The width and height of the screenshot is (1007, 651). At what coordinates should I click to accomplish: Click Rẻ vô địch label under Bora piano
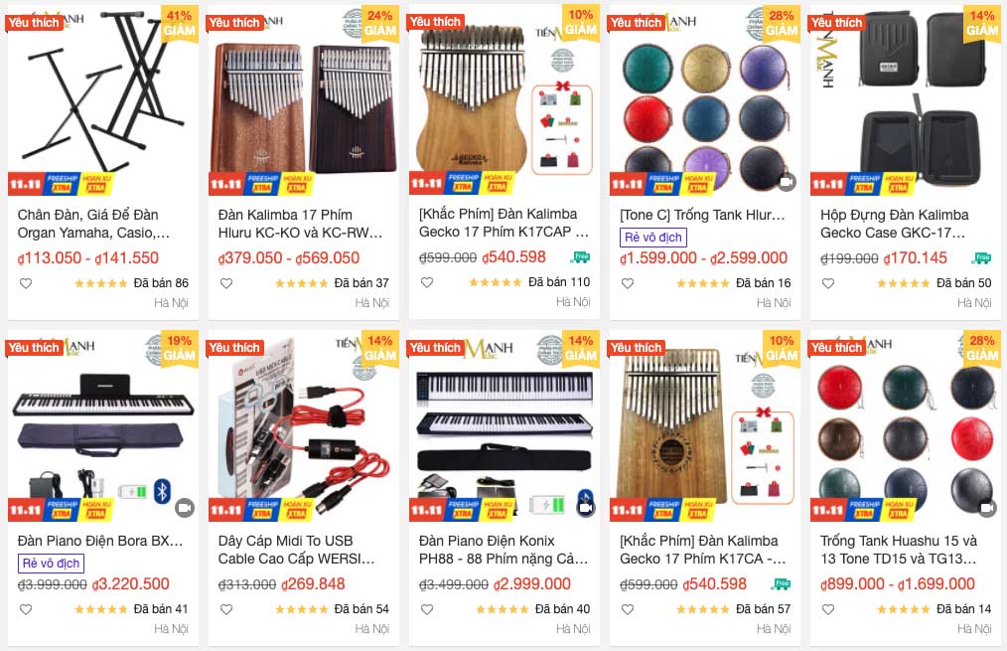click(51, 564)
